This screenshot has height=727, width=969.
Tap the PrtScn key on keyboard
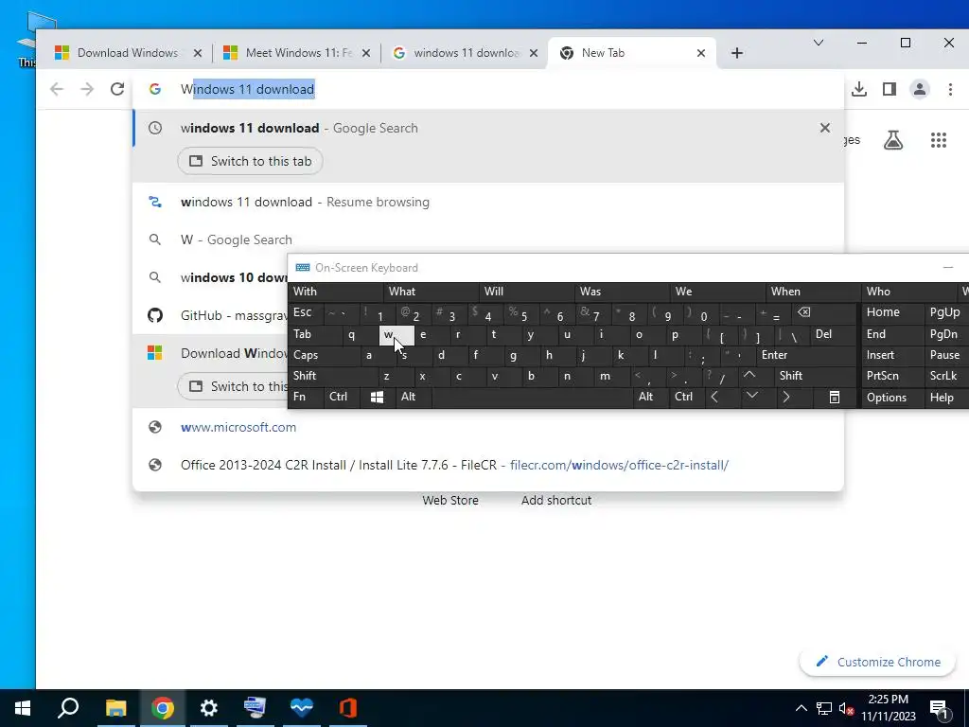pos(891,376)
